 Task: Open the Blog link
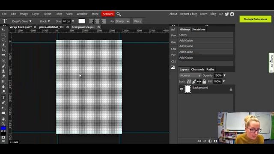tap(213, 14)
